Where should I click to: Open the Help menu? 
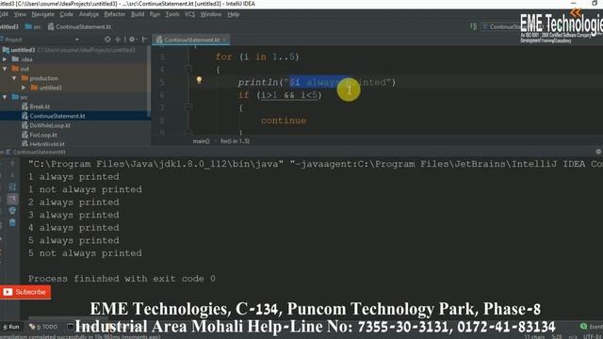233,14
